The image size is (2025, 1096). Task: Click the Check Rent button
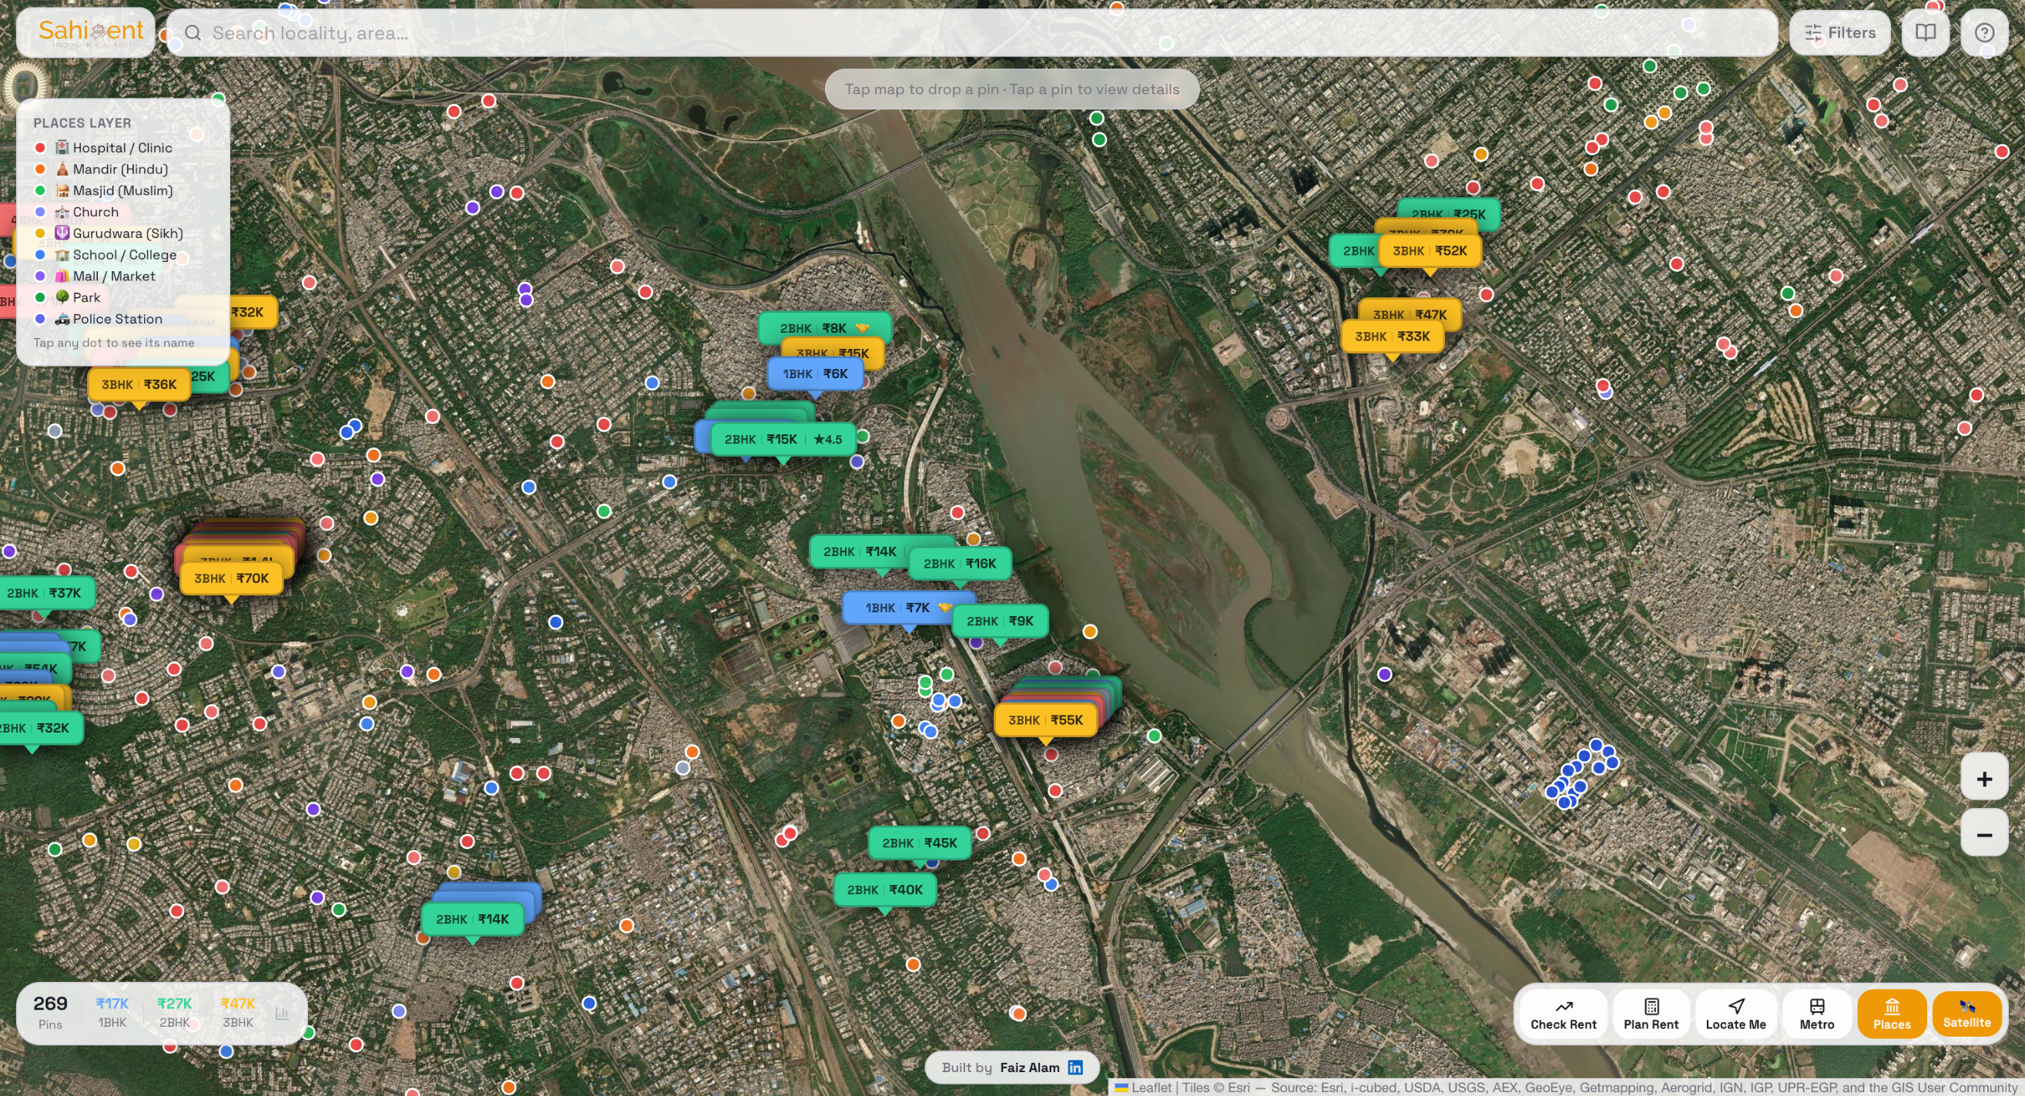tap(1563, 1014)
